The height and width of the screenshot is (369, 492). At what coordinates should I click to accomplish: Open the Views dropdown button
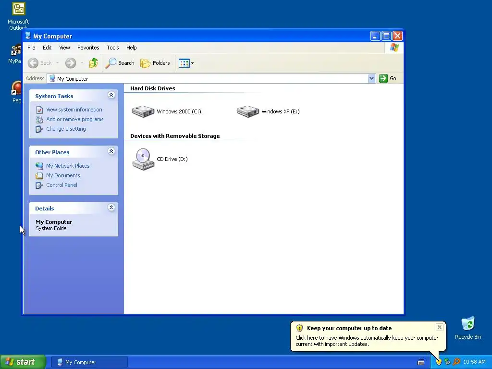pos(186,63)
